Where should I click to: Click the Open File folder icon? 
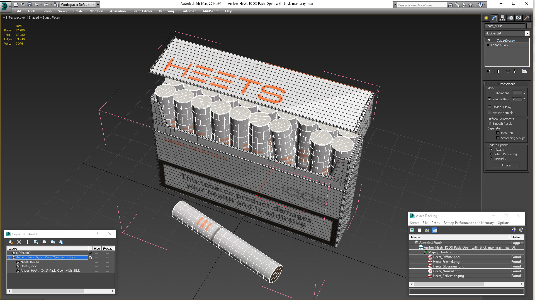tap(23, 5)
